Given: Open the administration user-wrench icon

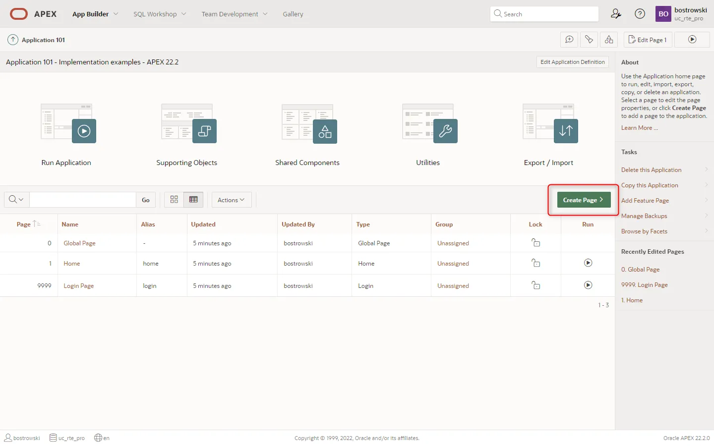Looking at the screenshot, I should (x=616, y=14).
